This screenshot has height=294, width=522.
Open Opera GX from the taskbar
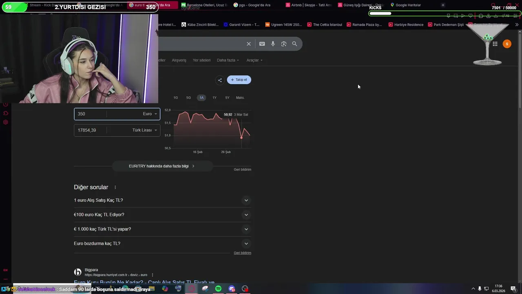[x=192, y=289]
